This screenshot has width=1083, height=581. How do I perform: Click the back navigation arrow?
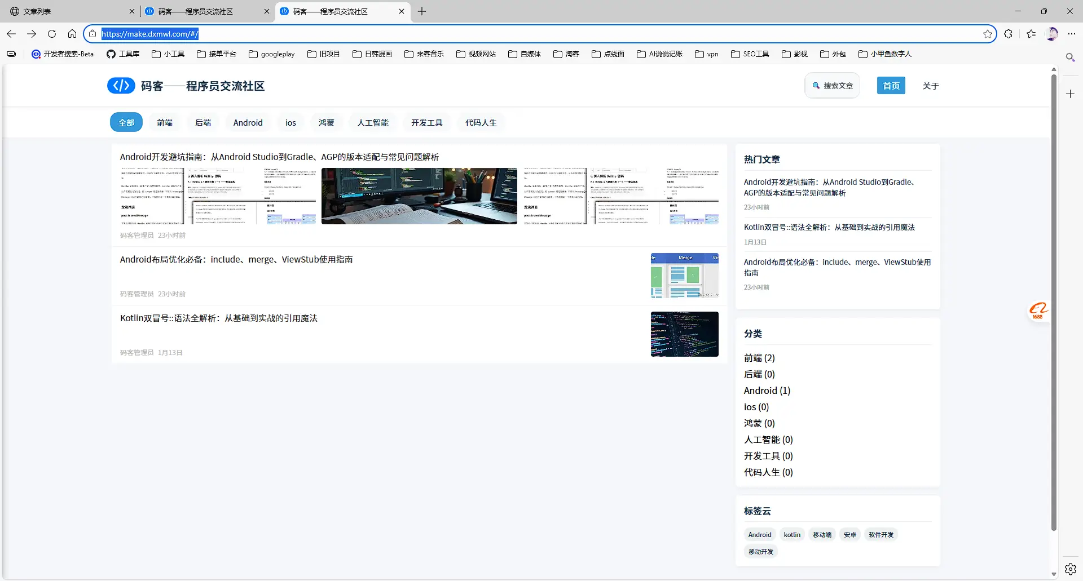11,34
